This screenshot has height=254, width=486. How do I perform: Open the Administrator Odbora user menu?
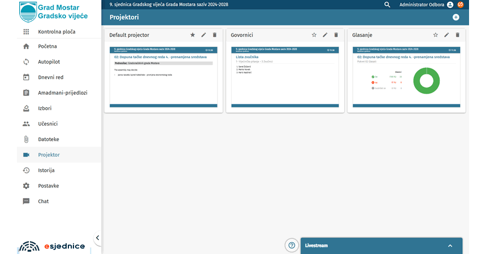coord(426,5)
